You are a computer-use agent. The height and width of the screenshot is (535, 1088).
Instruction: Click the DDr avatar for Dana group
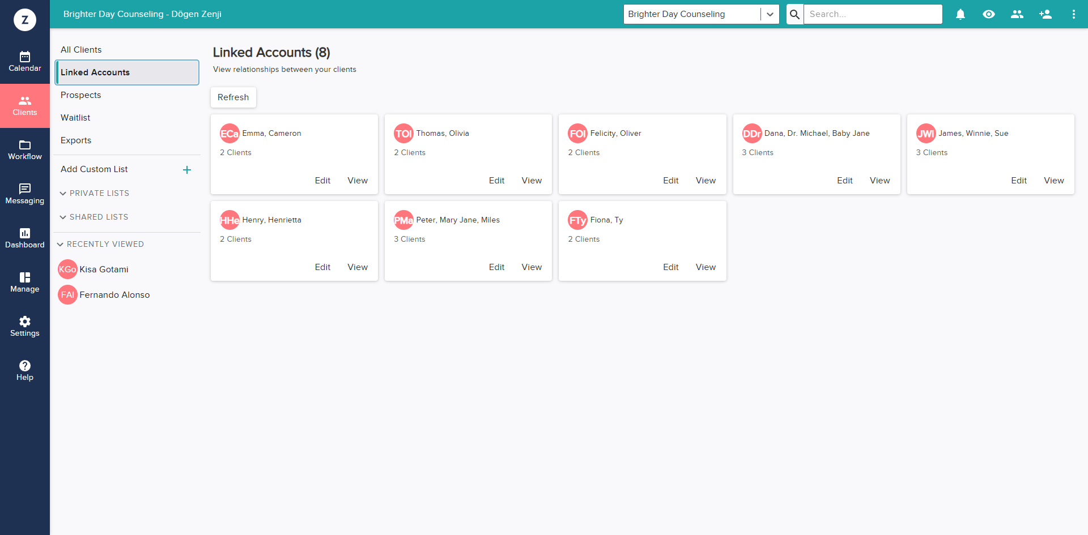(752, 134)
